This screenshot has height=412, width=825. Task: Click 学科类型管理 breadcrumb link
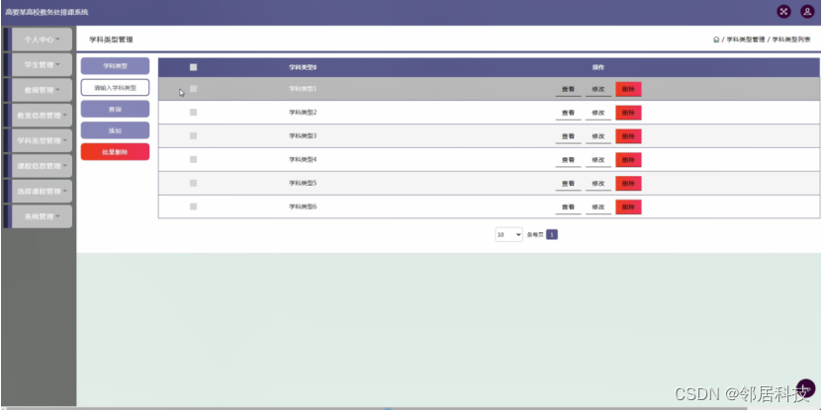point(746,40)
